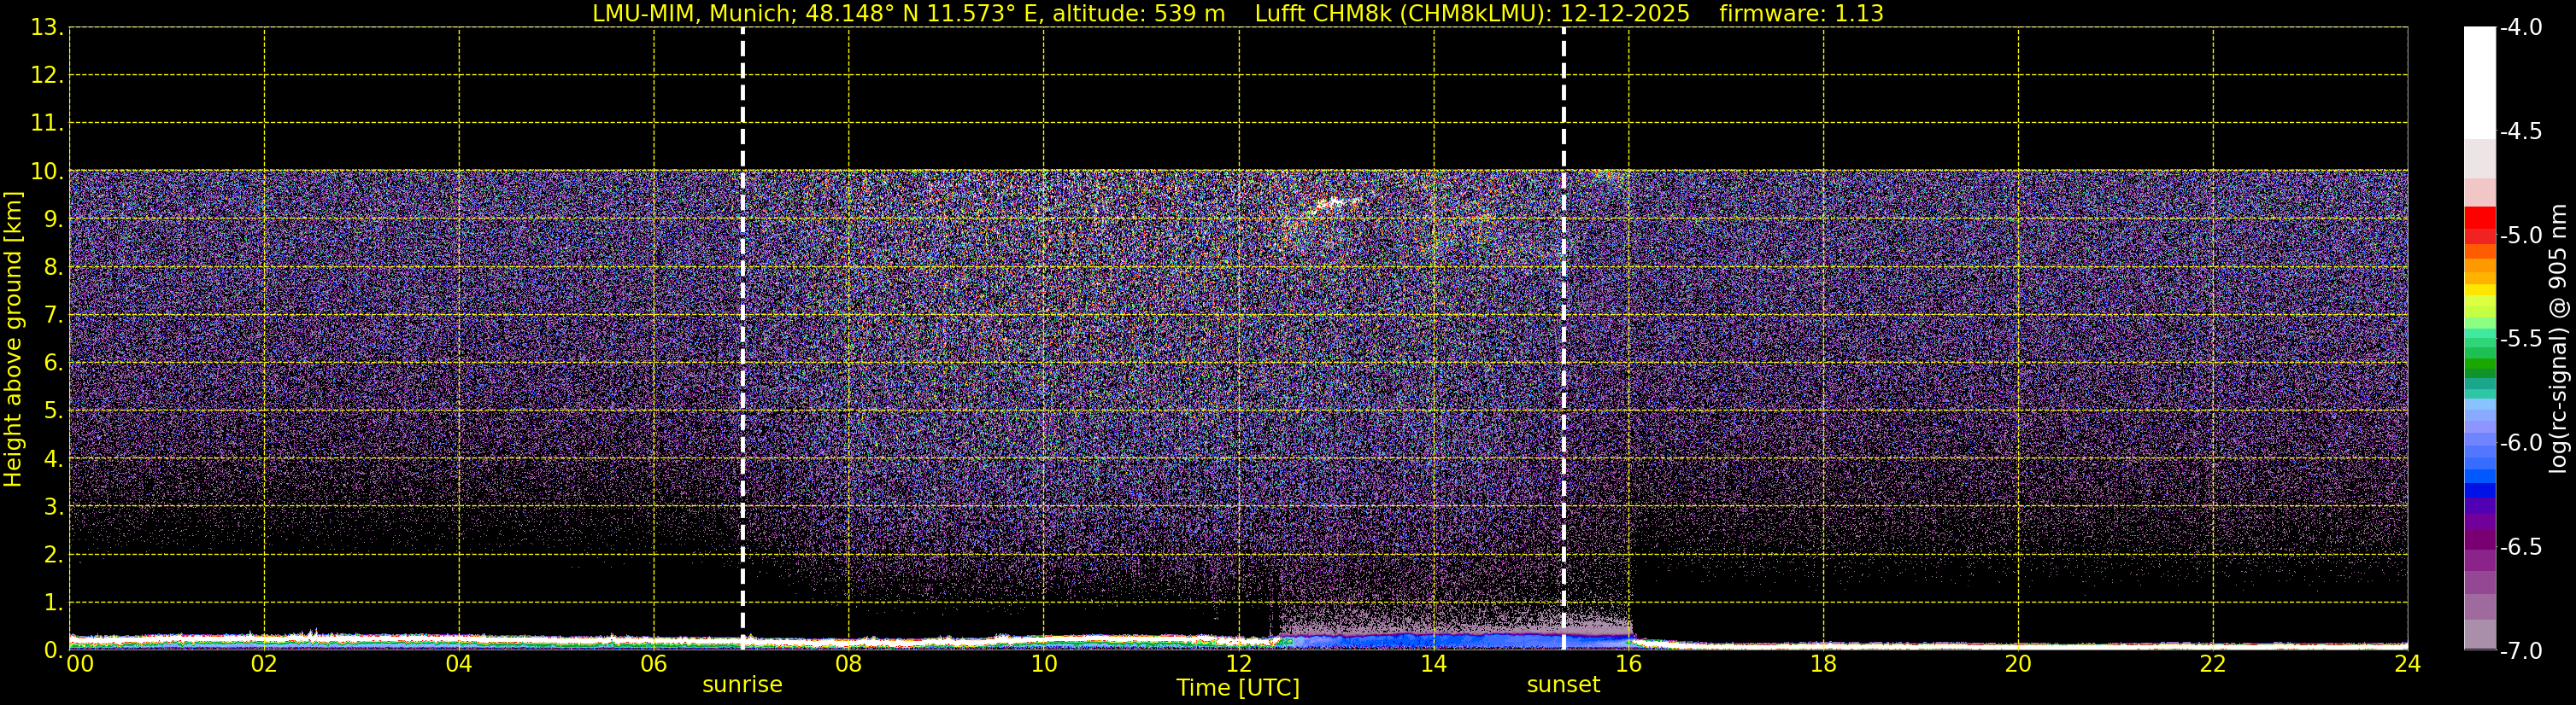Image resolution: width=2576 pixels, height=705 pixels.
Task: Click the 06 hour tick on time axis
Action: (x=653, y=664)
